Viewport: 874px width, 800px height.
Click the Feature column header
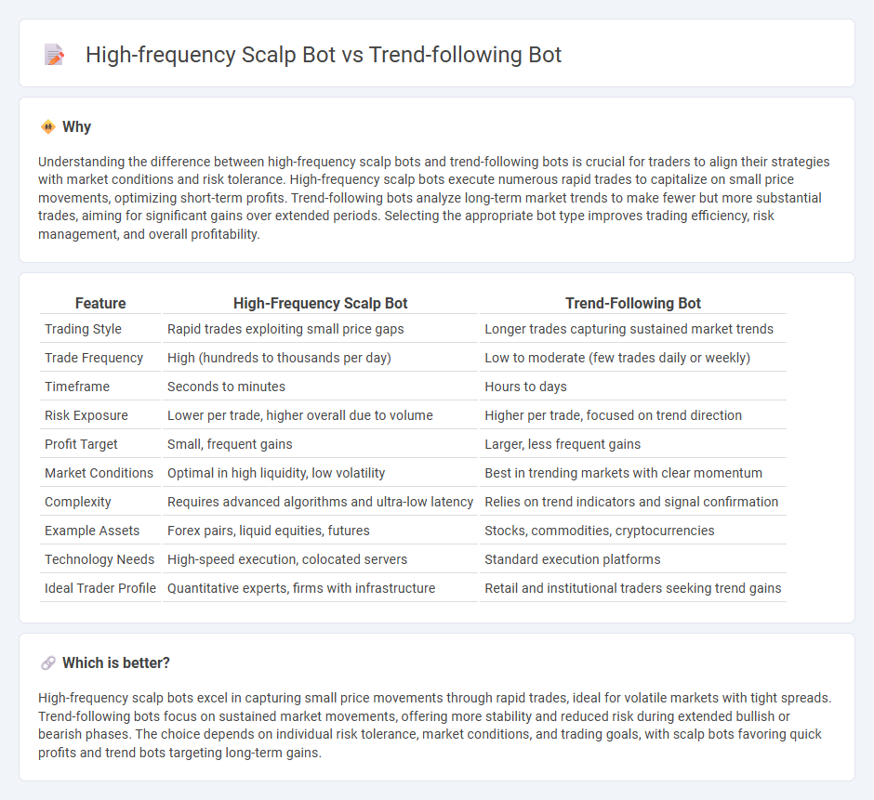pyautogui.click(x=100, y=303)
